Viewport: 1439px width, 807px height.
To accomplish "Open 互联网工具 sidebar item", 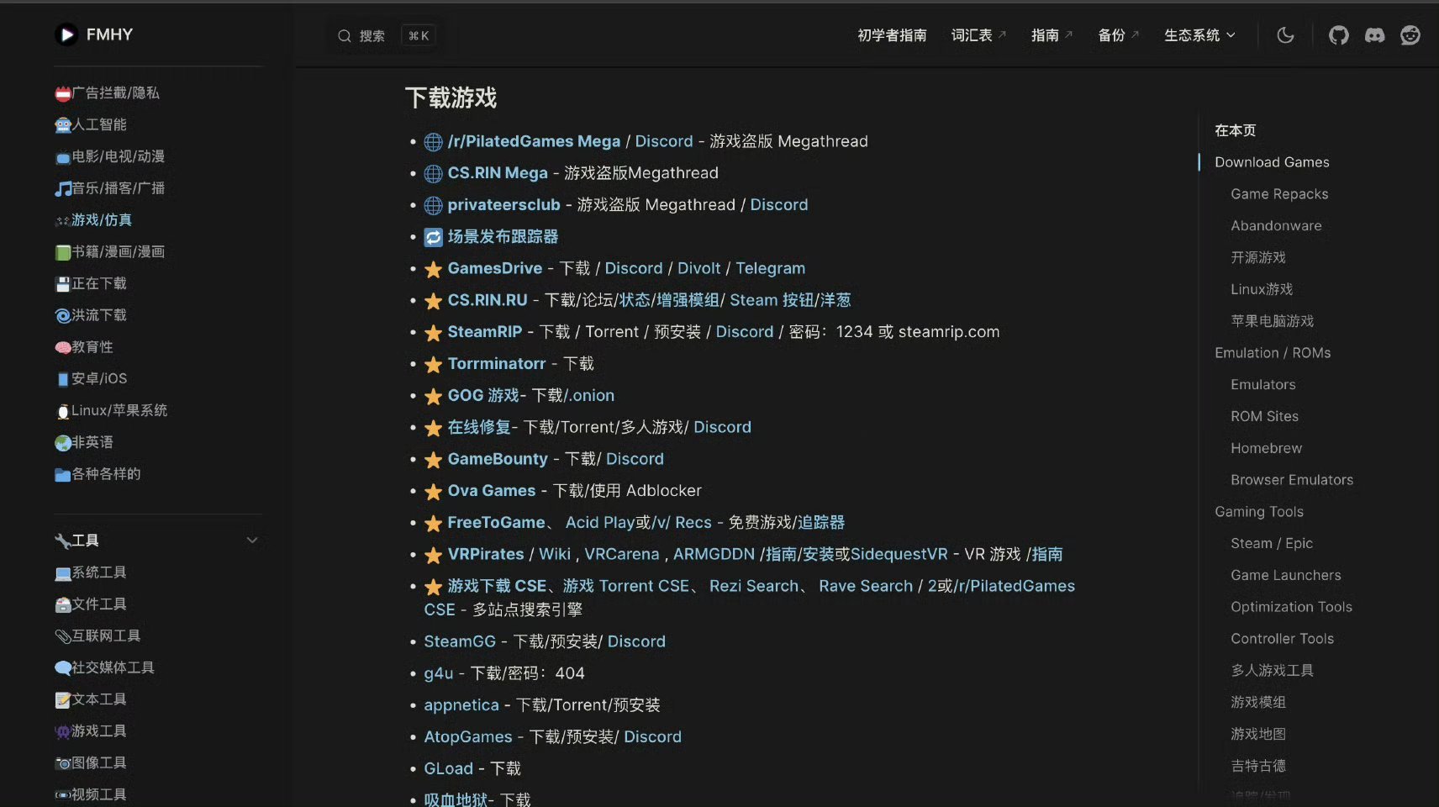I will tap(98, 636).
